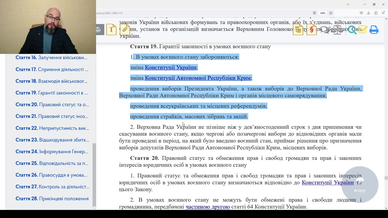Select Стаття 21 in the table of contents
This screenshot has height=218, width=388.
click(52, 116)
